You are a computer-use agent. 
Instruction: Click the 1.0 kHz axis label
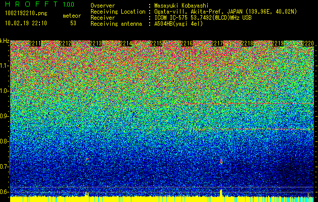pyautogui.click(x=5, y=91)
